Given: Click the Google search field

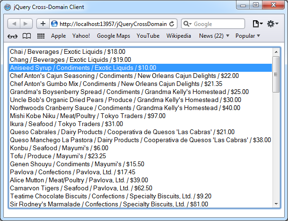Looking at the screenshot, I should pos(218,24).
